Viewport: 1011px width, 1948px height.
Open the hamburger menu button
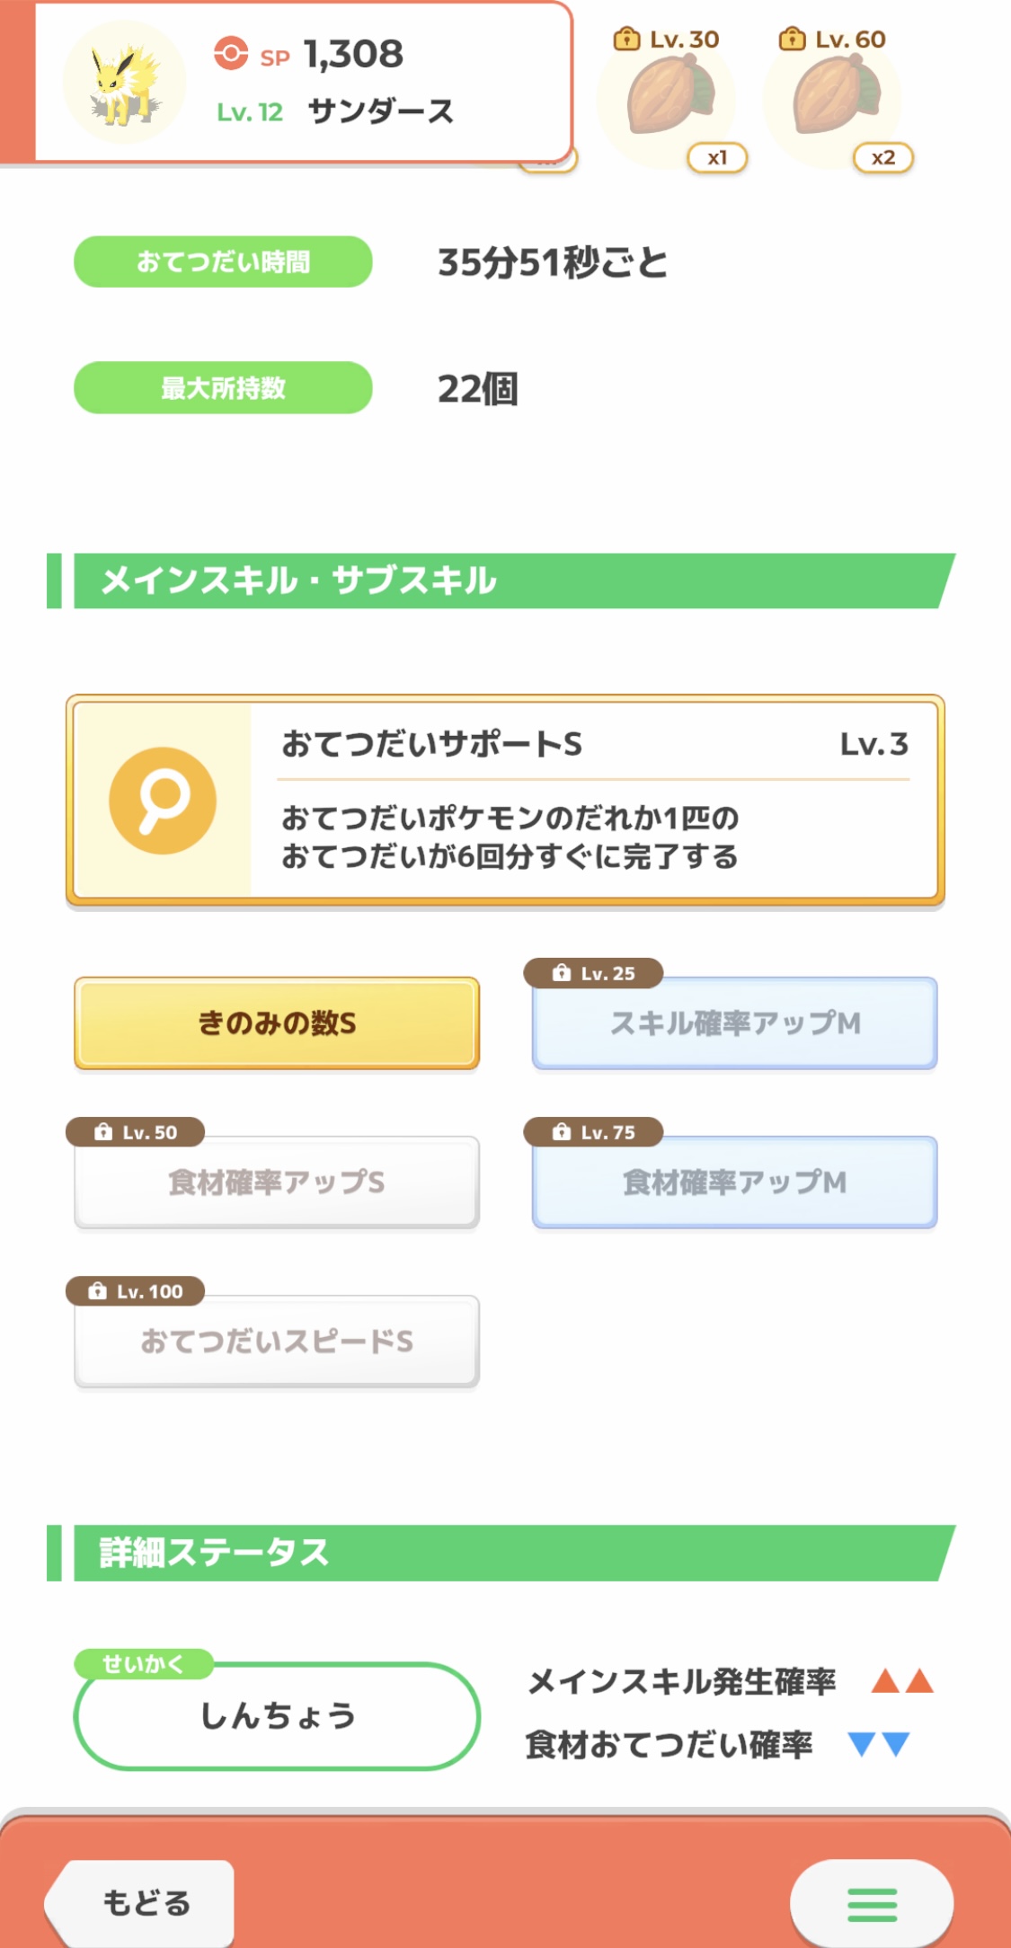point(872,1903)
